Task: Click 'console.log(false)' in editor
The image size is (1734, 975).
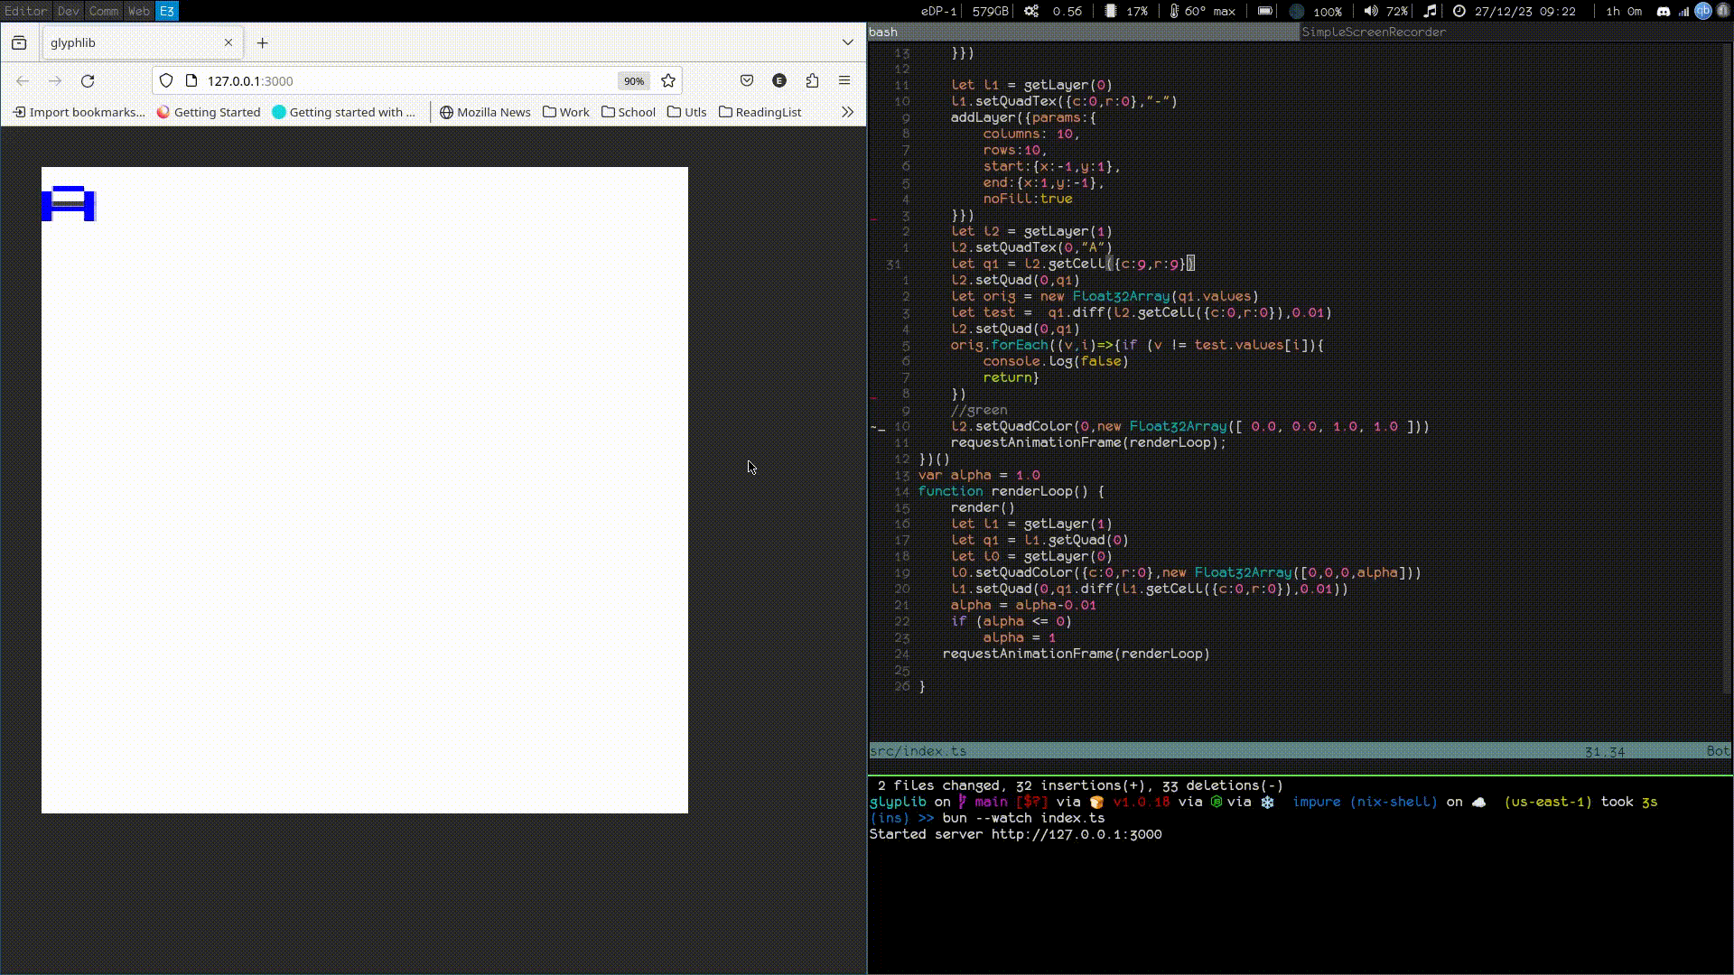Action: pyautogui.click(x=1056, y=361)
